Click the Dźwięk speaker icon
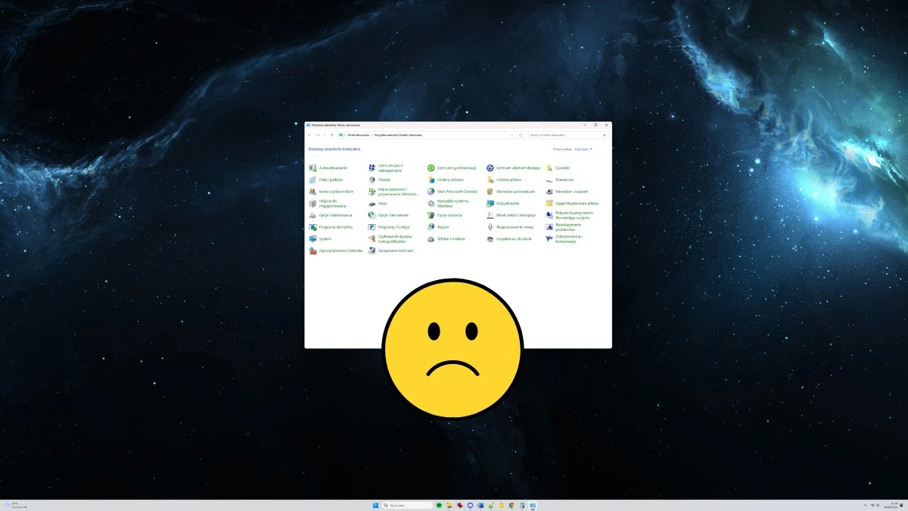The height and width of the screenshot is (511, 908). point(372,180)
